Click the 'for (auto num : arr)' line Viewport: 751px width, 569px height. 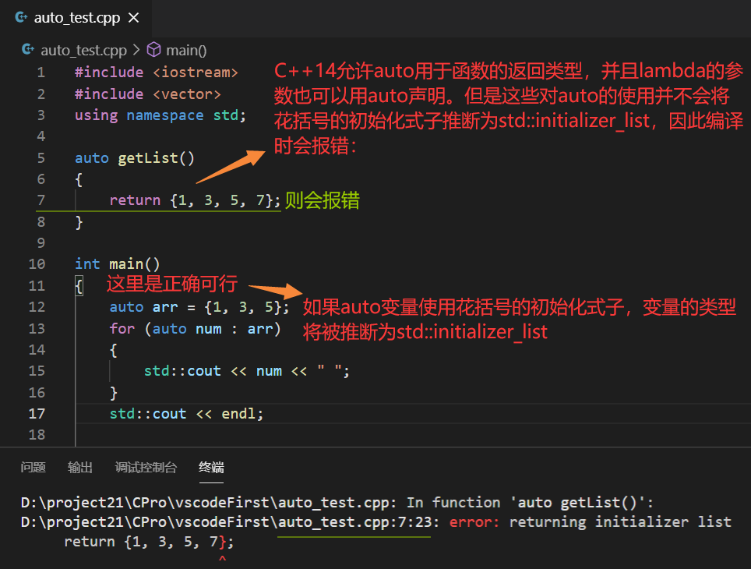tap(195, 329)
